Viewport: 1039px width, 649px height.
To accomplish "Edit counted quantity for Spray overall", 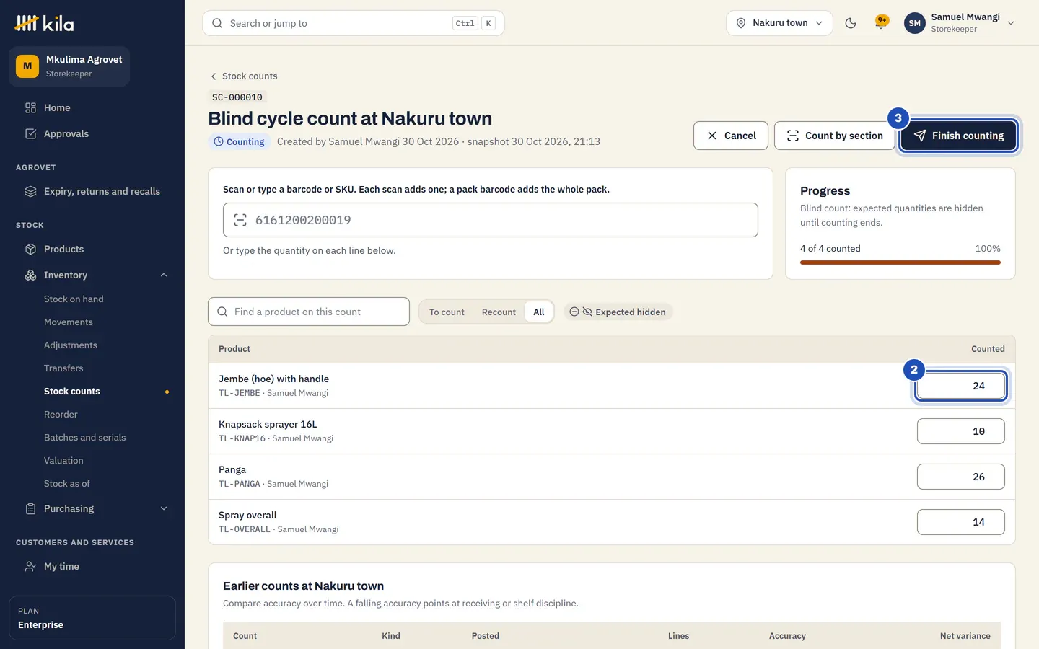I will 961,522.
